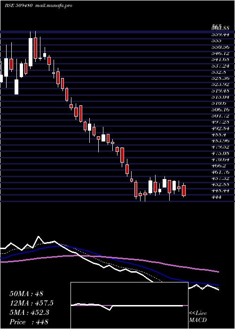The image size is (235, 329).
Task: Click the 12MA : 457.5 reading
Action: (x=31, y=303)
